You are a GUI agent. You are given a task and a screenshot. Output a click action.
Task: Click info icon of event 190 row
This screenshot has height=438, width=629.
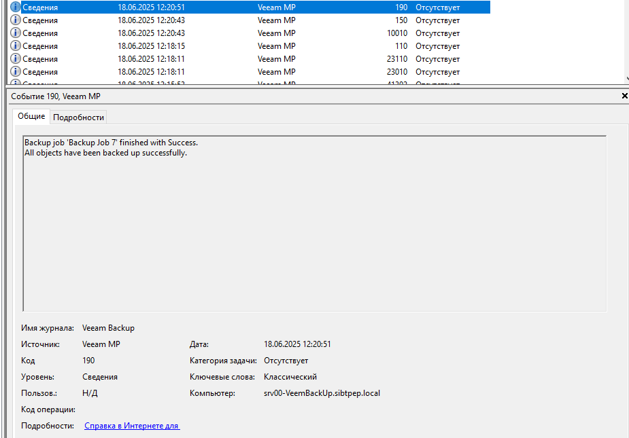(x=15, y=7)
